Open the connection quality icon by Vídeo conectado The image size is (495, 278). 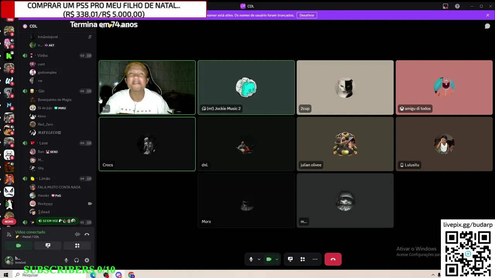(x=9, y=234)
